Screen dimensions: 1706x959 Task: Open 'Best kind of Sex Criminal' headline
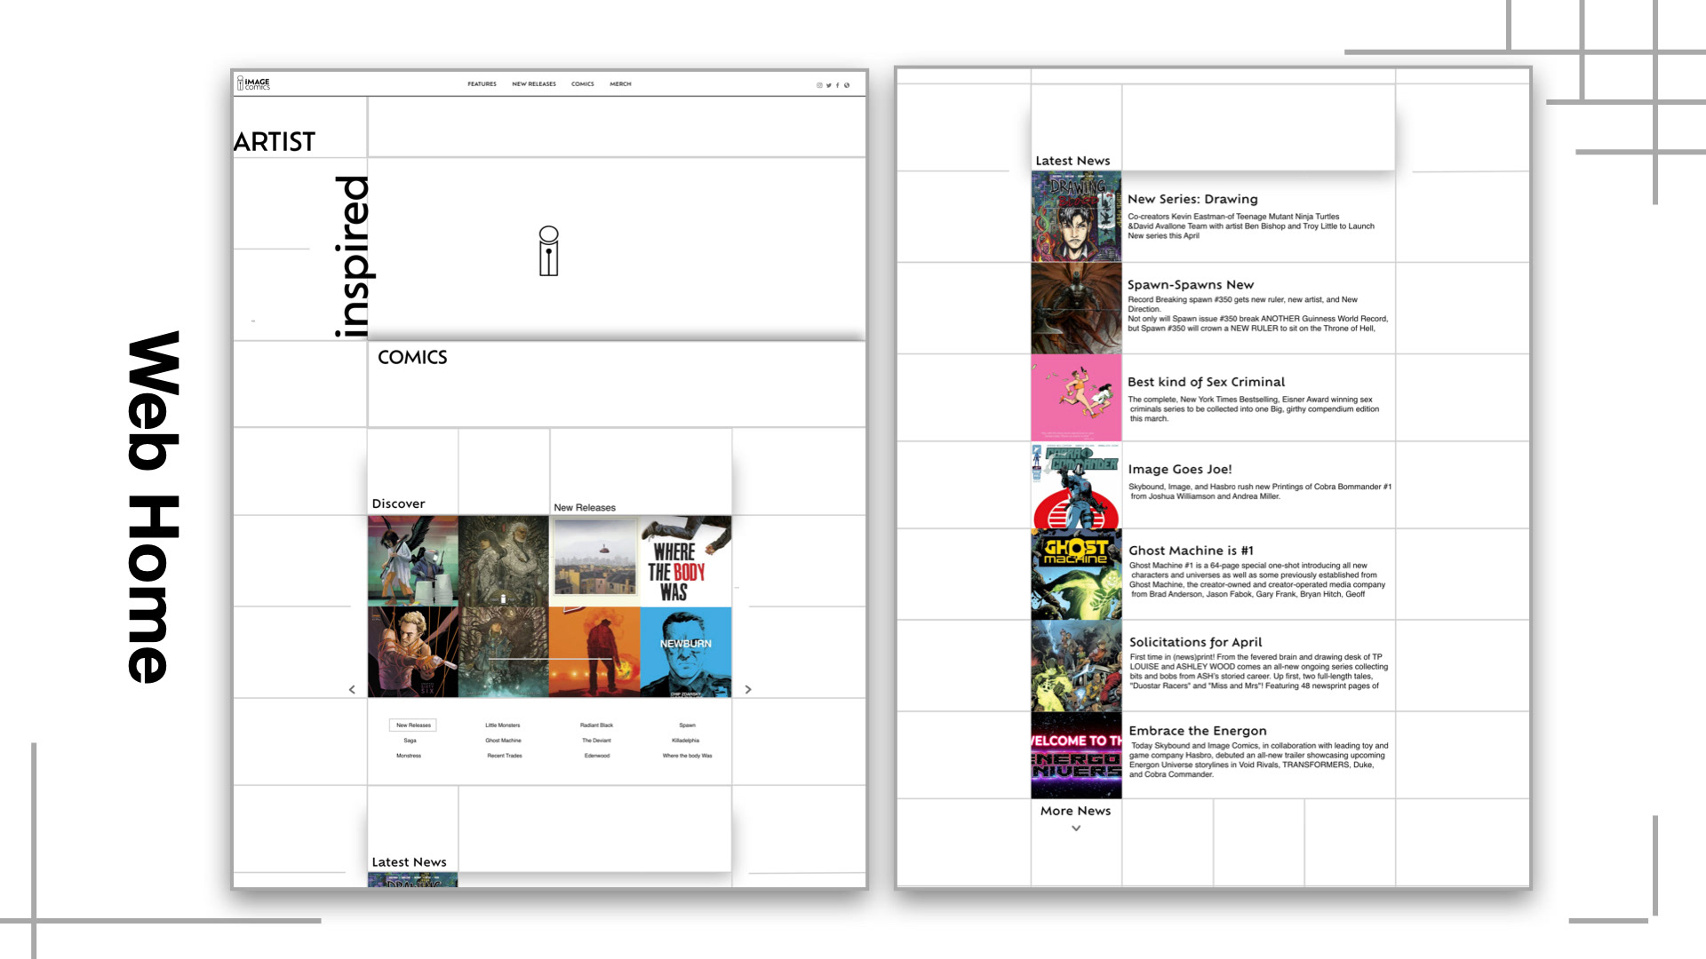(1206, 382)
